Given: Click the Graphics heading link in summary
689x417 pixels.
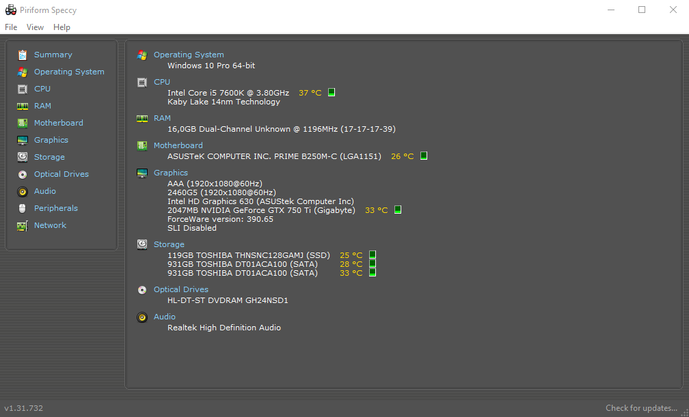Looking at the screenshot, I should point(170,173).
